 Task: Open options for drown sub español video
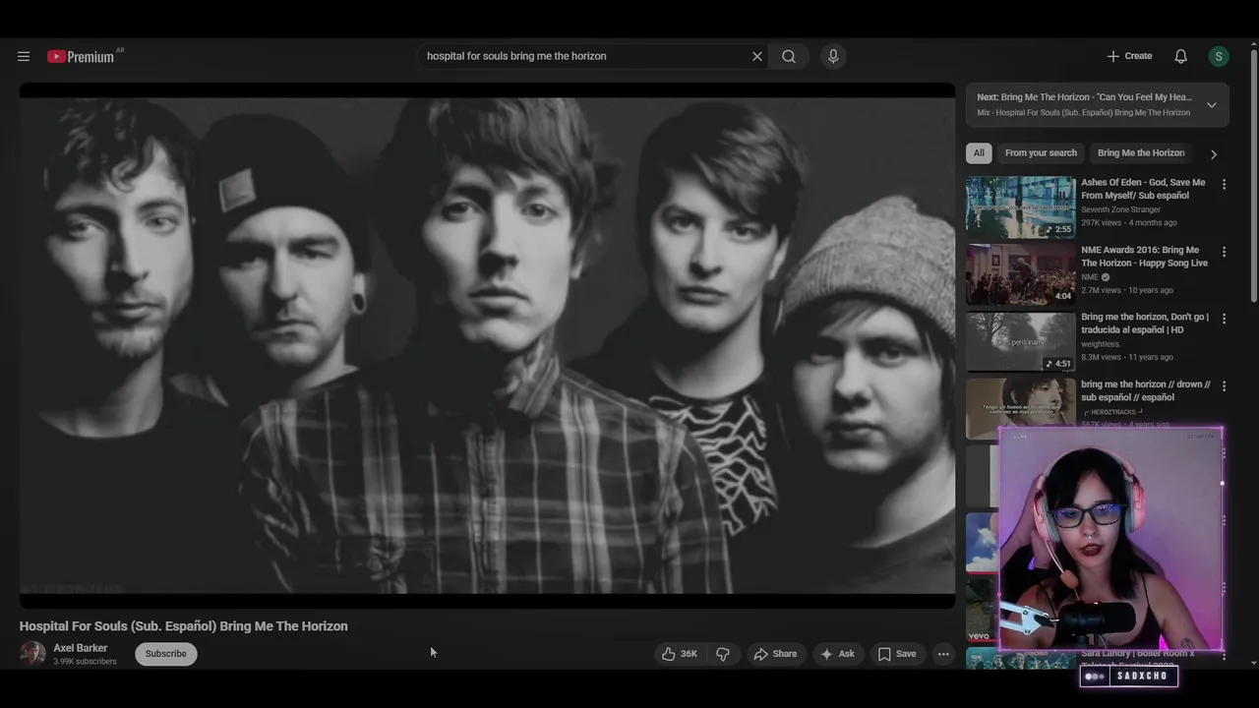[1224, 385]
